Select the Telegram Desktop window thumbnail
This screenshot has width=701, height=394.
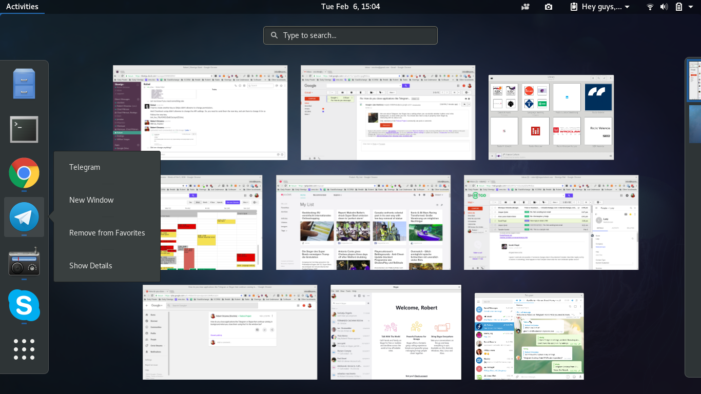[529, 336]
